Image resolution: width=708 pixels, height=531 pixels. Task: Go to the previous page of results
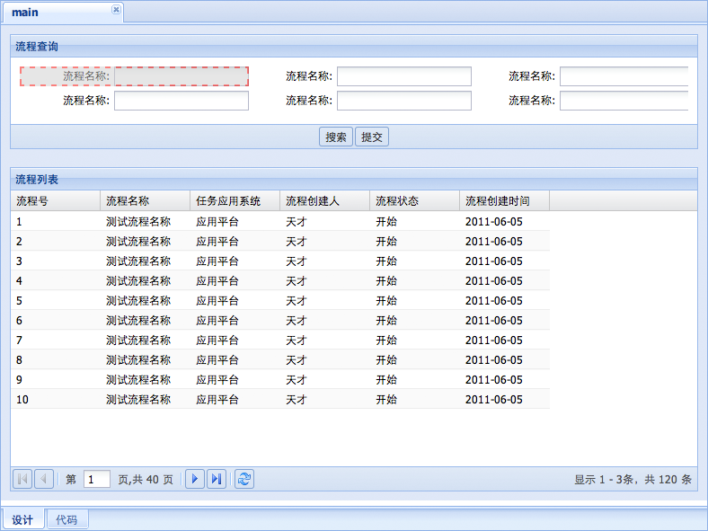tap(43, 479)
